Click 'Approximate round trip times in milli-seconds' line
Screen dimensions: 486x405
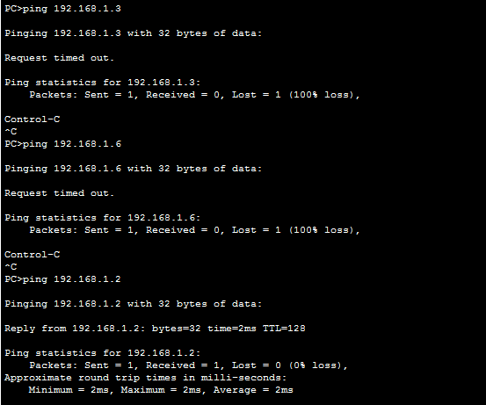tap(145, 378)
